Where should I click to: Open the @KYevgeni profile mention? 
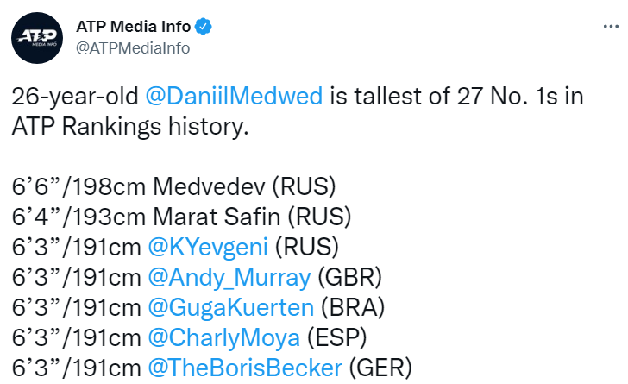(208, 247)
